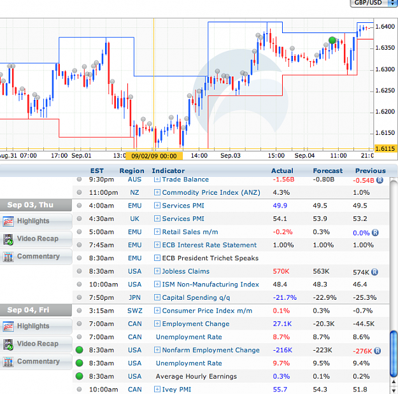Expand Retail Sales m/m details

click(x=157, y=232)
